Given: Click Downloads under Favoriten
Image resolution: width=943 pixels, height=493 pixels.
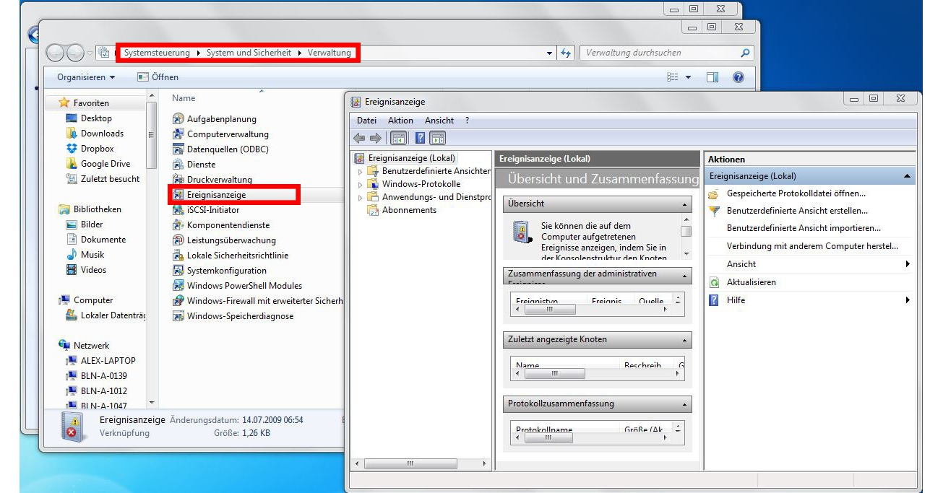Looking at the screenshot, I should 102,134.
